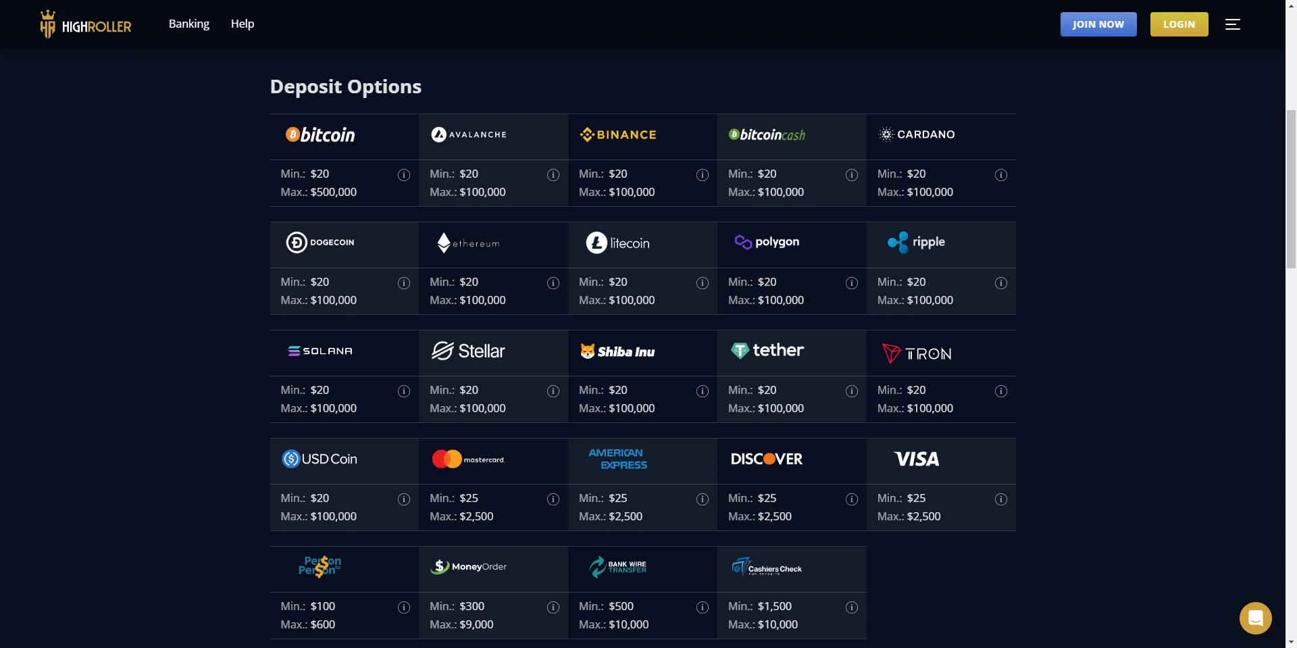
Task: Open the Banking menu item
Action: click(189, 24)
